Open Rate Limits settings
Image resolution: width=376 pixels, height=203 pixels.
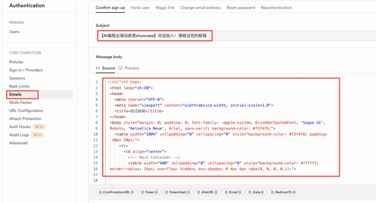click(19, 86)
